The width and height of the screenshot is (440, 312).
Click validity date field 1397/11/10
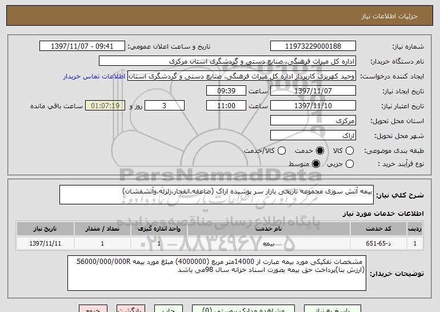click(x=313, y=106)
